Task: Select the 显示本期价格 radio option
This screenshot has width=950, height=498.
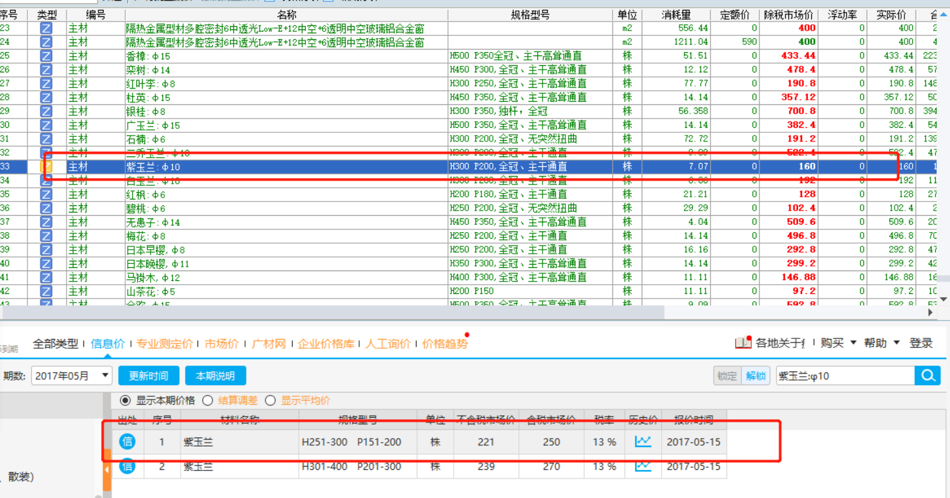Action: (125, 400)
